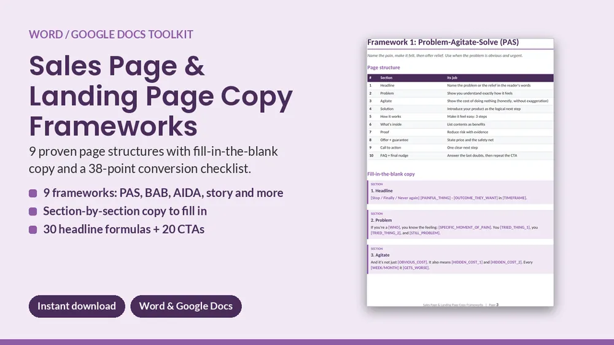This screenshot has height=345, width=614.
Task: Click the Instant download pill button
Action: coord(77,306)
